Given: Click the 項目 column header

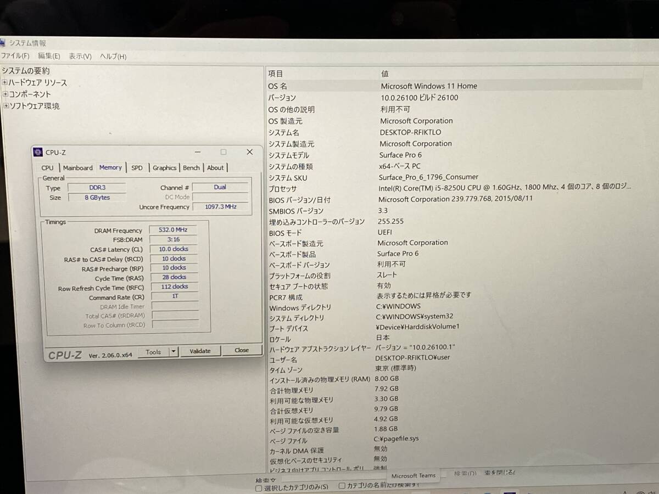Looking at the screenshot, I should (276, 74).
